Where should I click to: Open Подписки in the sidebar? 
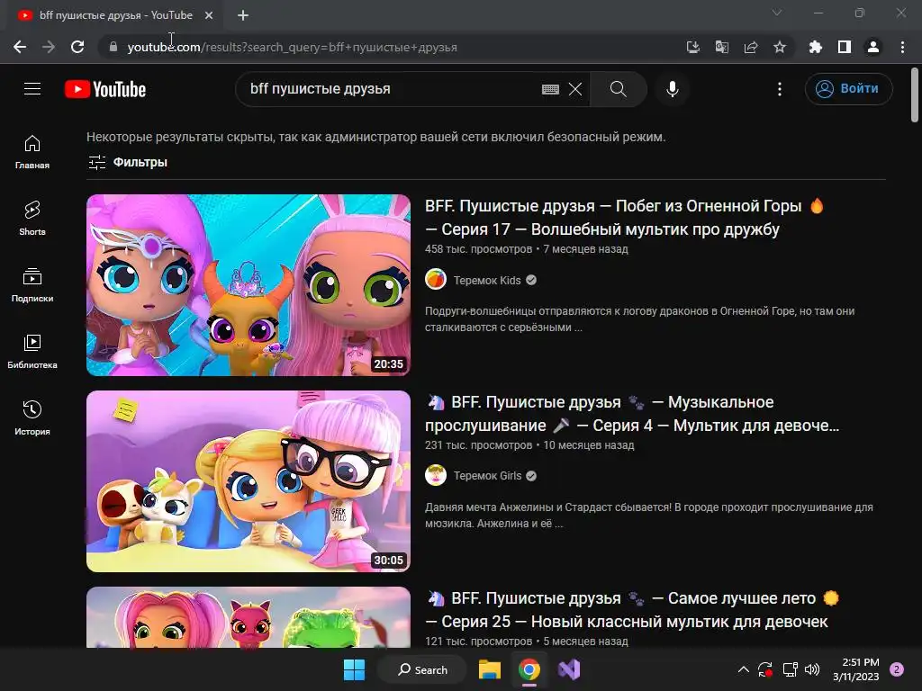tap(32, 285)
